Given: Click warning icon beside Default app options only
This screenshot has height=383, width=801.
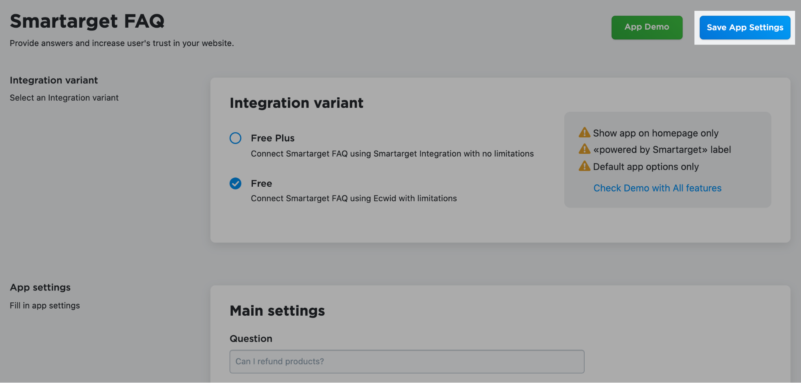Looking at the screenshot, I should 585,166.
